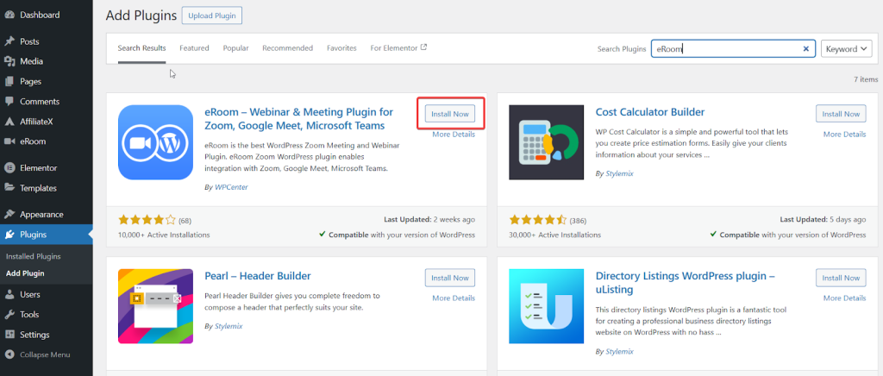Click Stylemix author under uListing plugin
The image size is (883, 376).
[x=619, y=351]
